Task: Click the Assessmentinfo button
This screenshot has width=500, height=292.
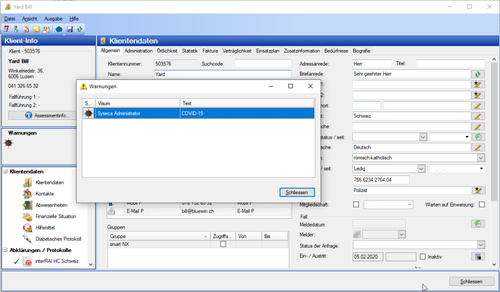Action: tap(48, 115)
